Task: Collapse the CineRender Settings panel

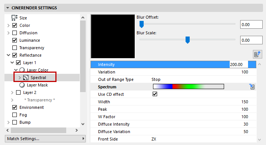Action: point(7,8)
